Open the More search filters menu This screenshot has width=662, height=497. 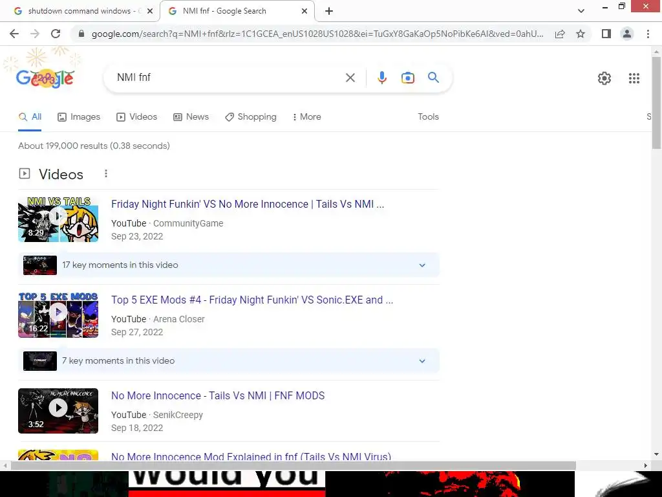pyautogui.click(x=307, y=117)
